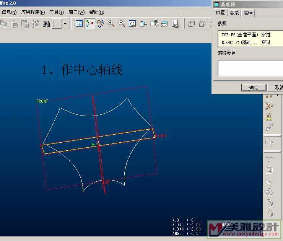This screenshot has width=283, height=241.
Task: Click the green drag handle on axis
Action: [x=93, y=145]
